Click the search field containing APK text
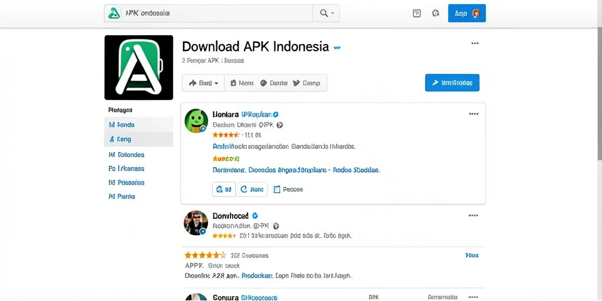 (208, 14)
